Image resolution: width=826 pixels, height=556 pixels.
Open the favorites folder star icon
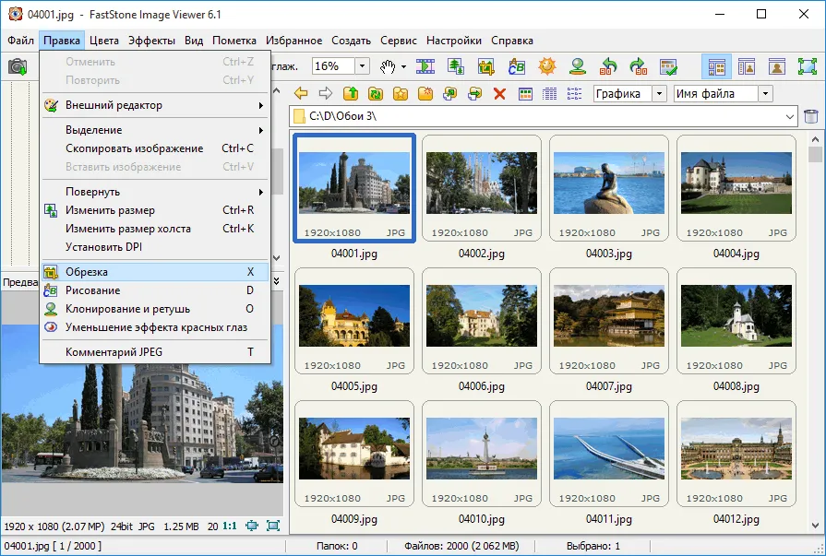tap(401, 94)
